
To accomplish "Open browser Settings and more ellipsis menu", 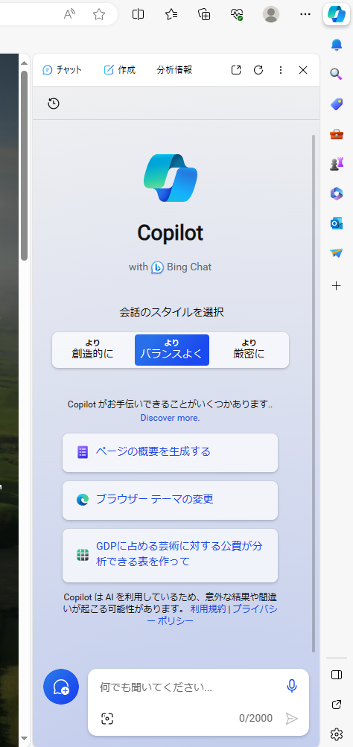I will pyautogui.click(x=305, y=14).
